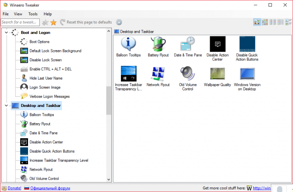Open Old Volume Control icon in right pane
293x192 pixels.
click(188, 73)
